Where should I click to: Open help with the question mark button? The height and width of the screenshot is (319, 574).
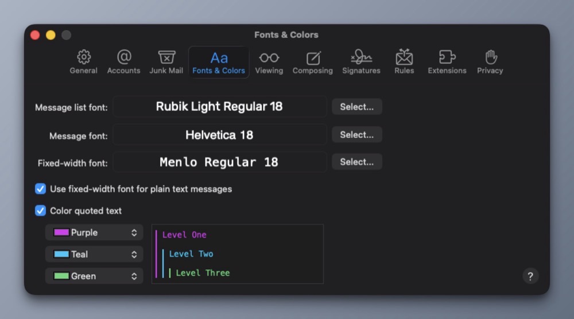[x=530, y=276]
